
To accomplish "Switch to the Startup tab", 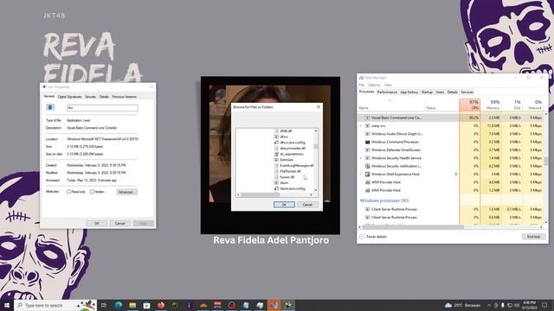I will (427, 92).
